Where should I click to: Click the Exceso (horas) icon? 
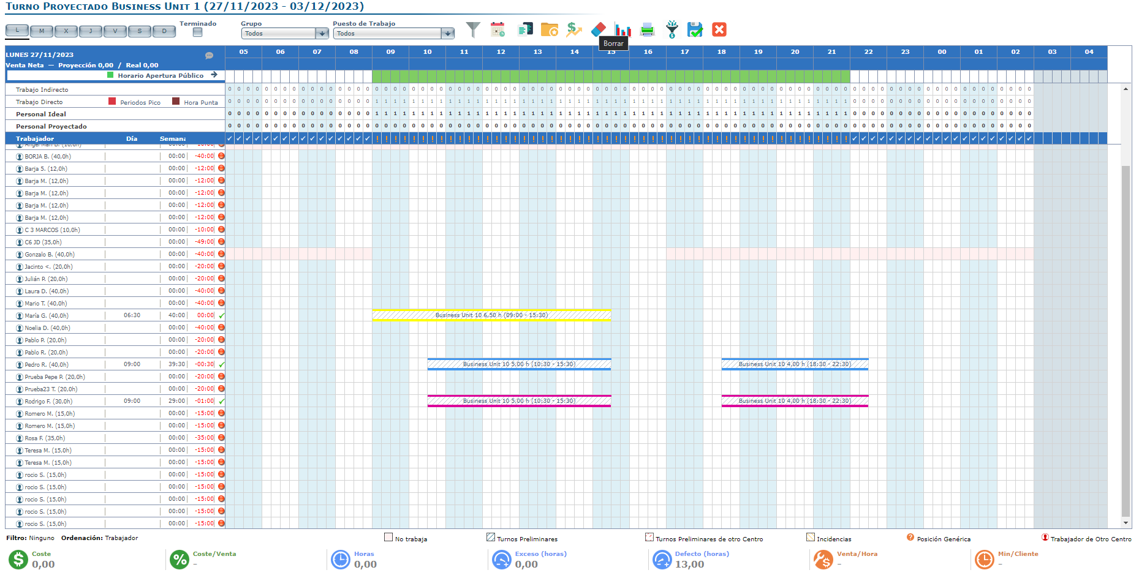click(502, 560)
